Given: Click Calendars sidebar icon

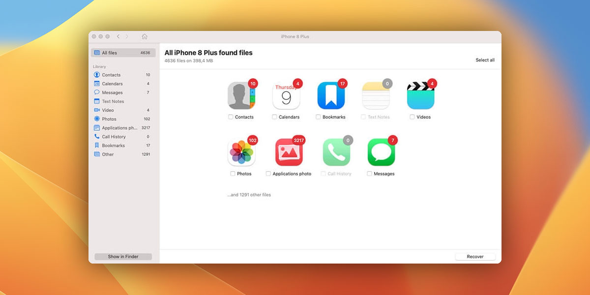Looking at the screenshot, I should 97,84.
